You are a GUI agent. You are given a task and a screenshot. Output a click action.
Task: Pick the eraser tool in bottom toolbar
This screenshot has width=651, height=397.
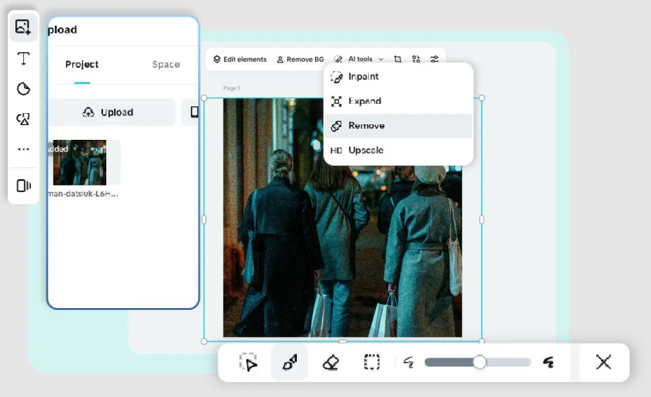point(330,362)
